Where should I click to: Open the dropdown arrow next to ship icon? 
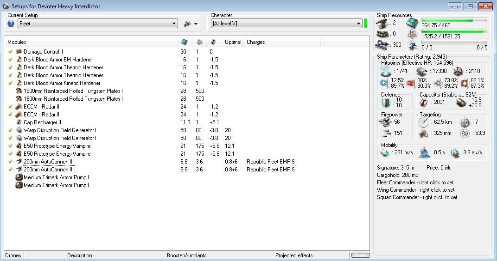[x=196, y=24]
